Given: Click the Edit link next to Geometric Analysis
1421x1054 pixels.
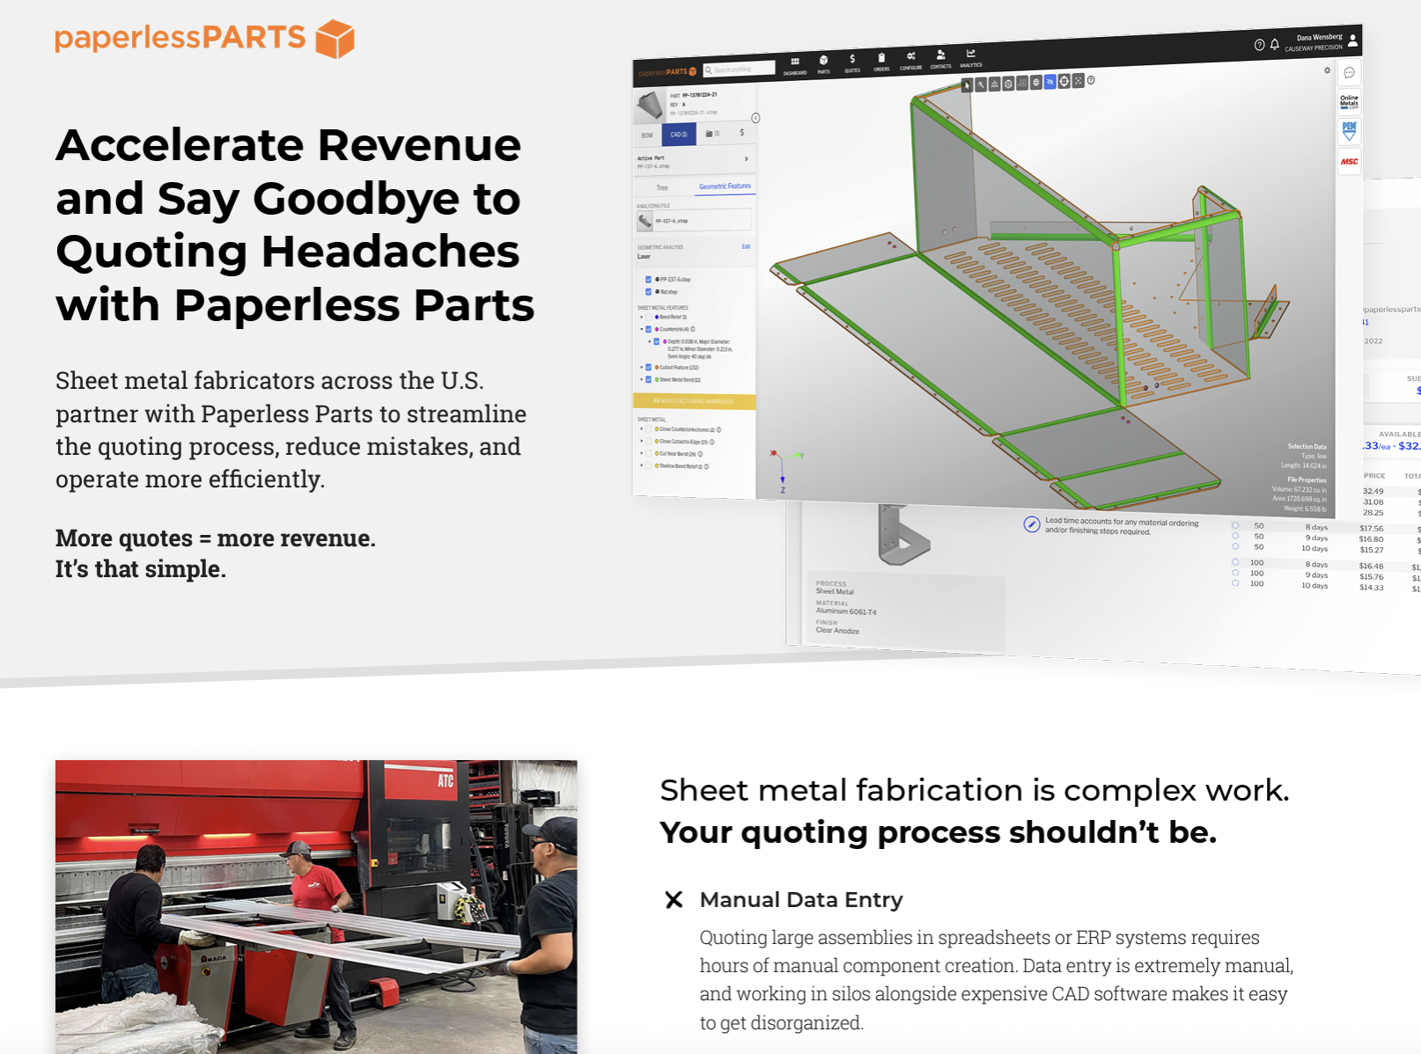Looking at the screenshot, I should pyautogui.click(x=745, y=246).
